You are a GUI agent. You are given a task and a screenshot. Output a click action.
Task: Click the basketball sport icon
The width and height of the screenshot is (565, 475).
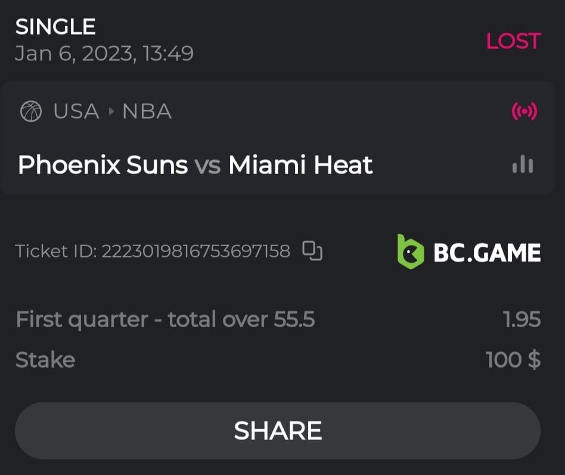(31, 111)
